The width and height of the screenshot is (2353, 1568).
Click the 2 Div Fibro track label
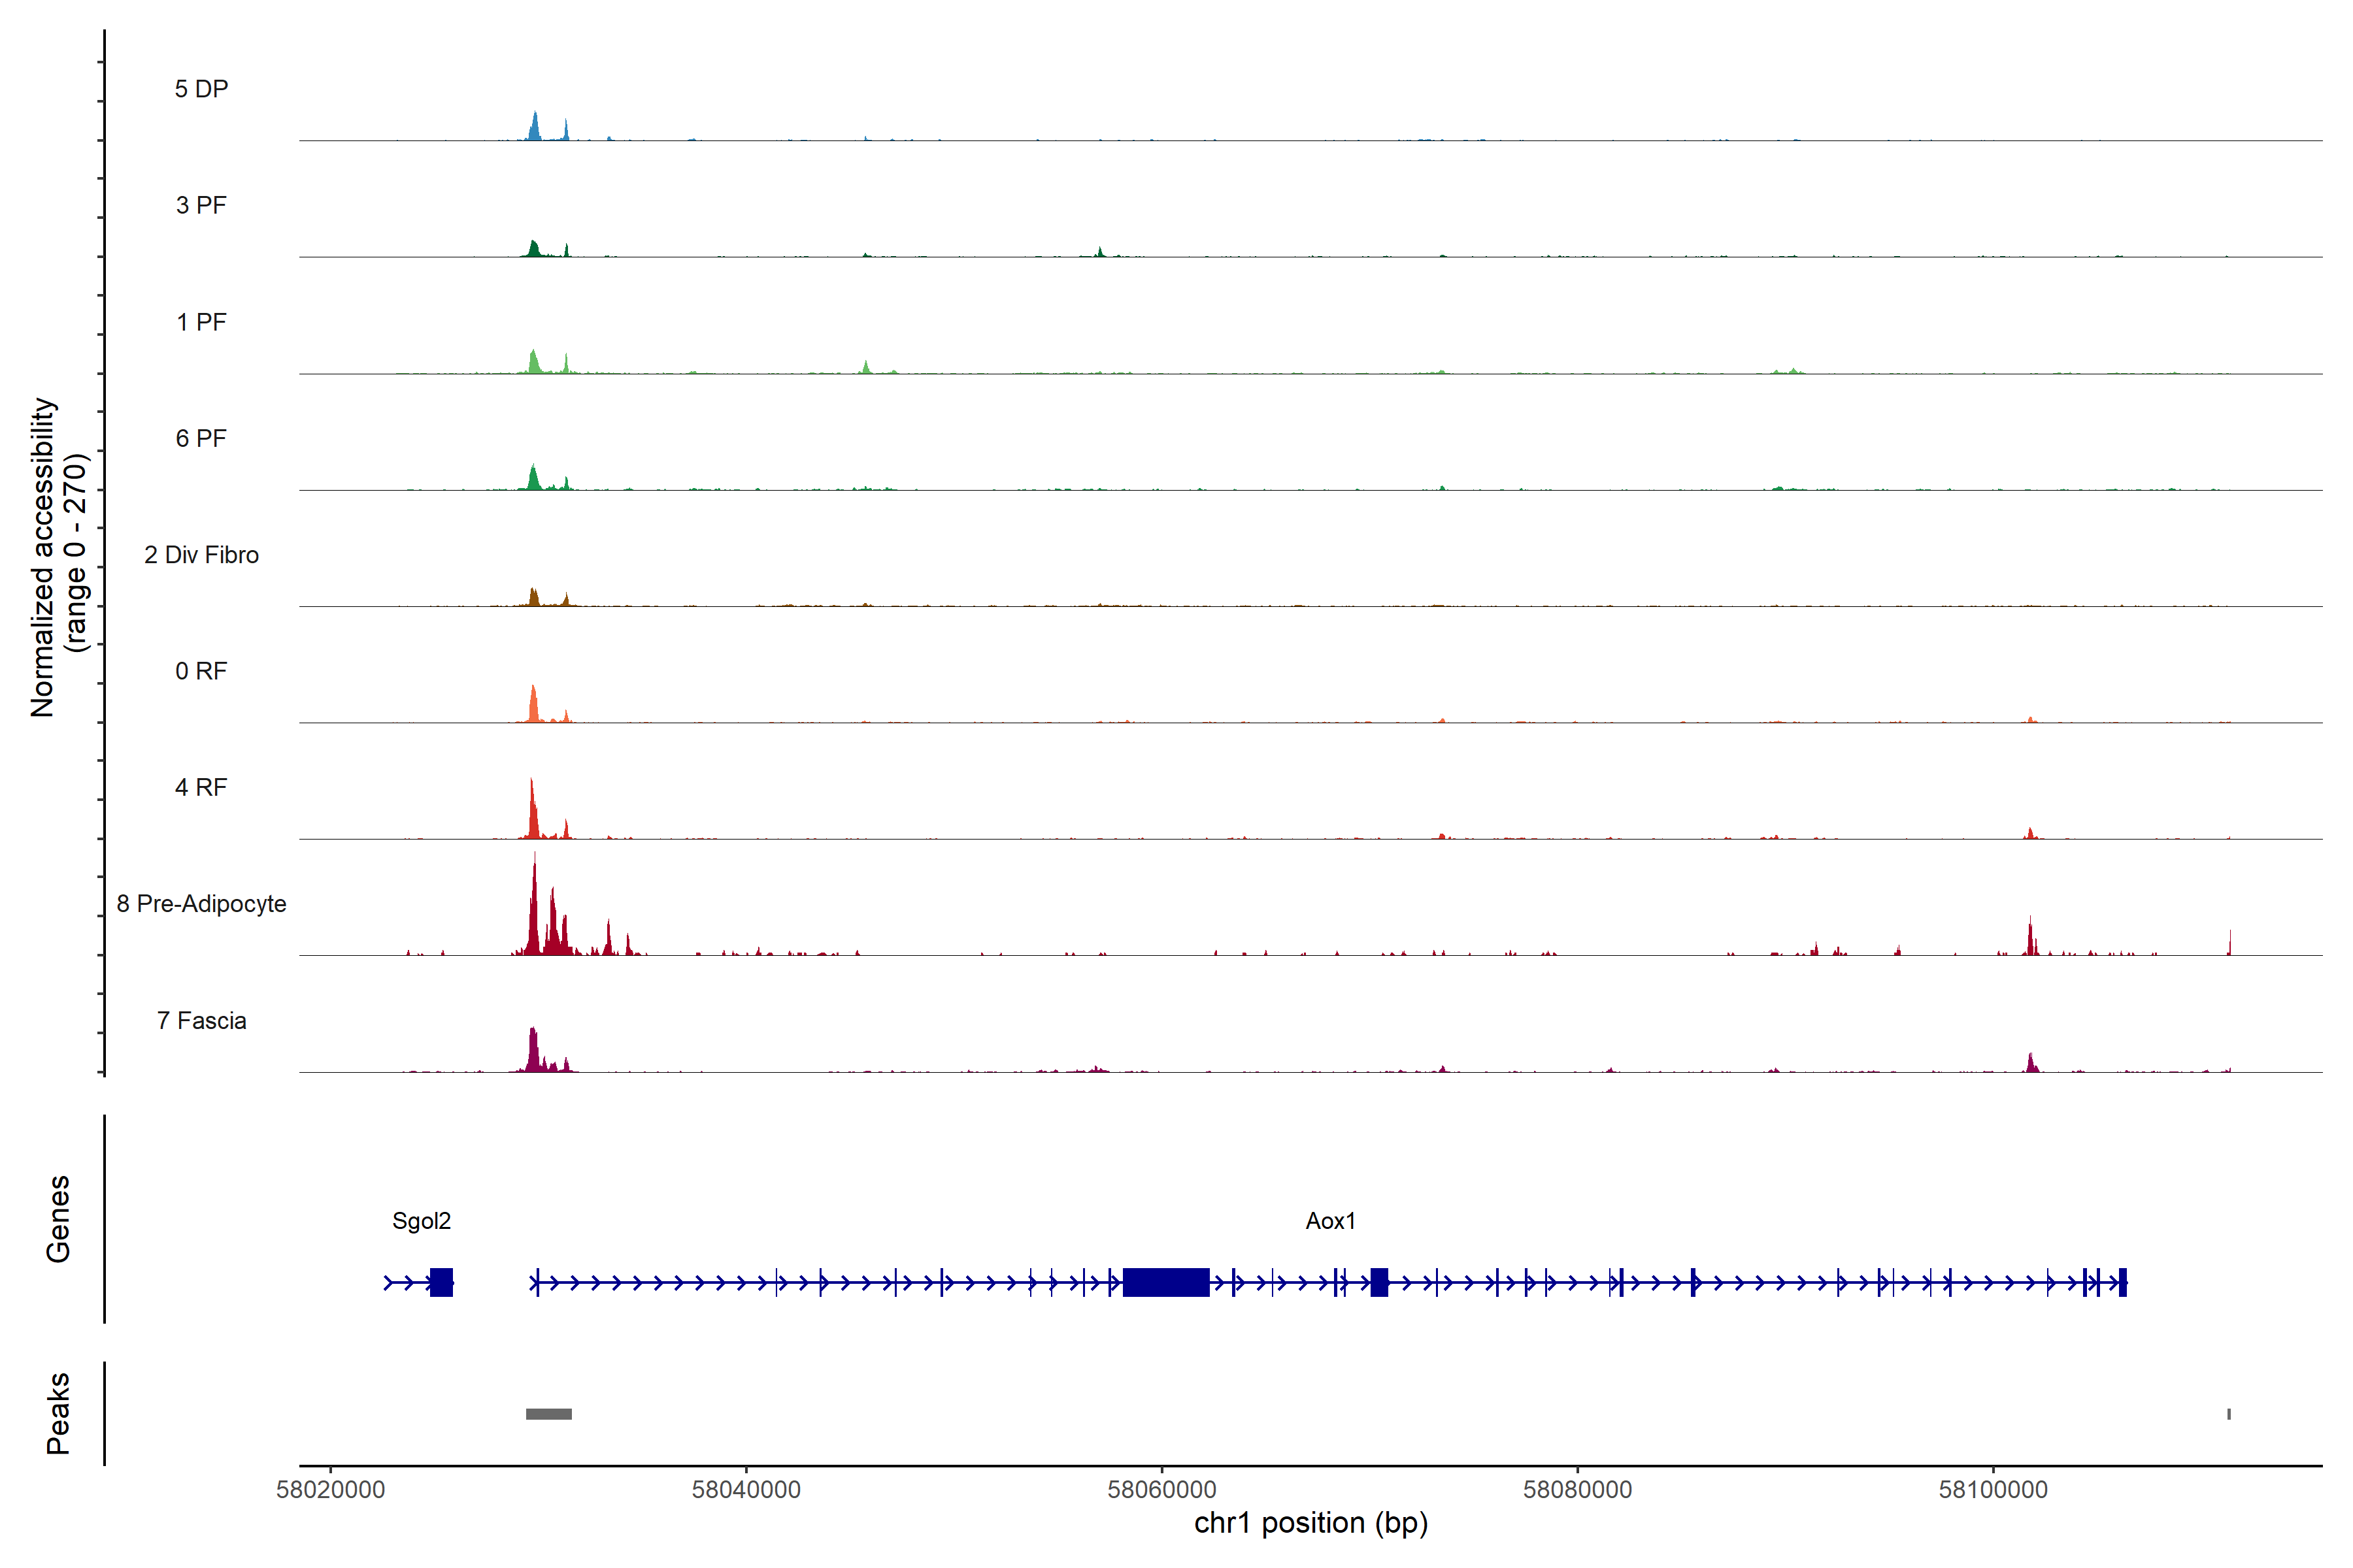click(201, 555)
